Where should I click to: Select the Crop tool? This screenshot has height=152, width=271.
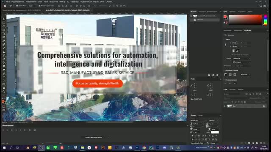(x=4, y=34)
